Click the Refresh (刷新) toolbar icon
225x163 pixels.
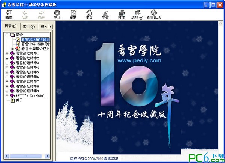(73, 13)
